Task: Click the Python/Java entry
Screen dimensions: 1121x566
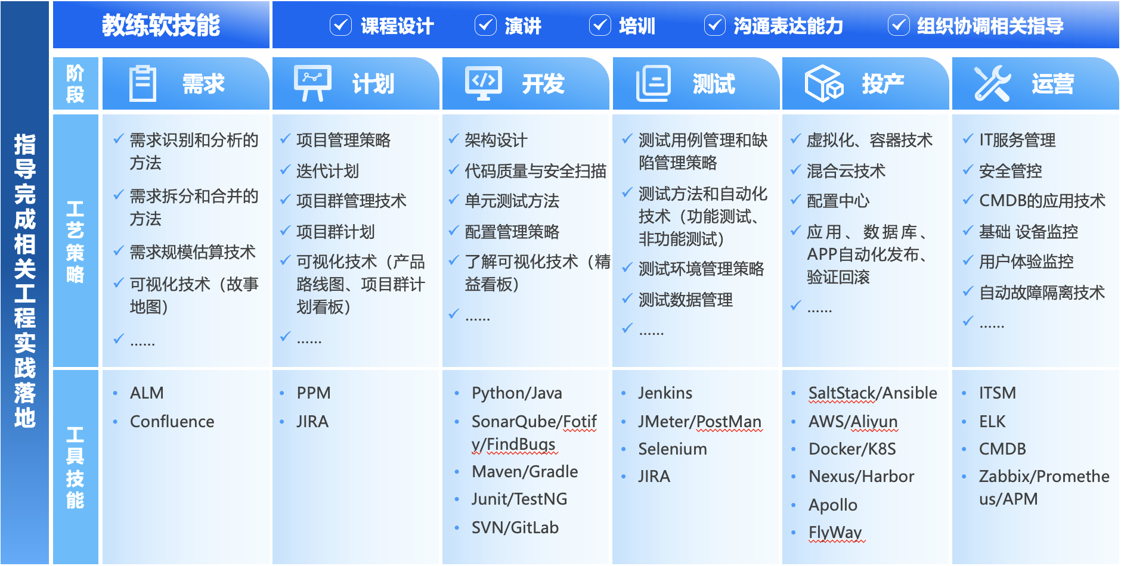Action: (516, 393)
